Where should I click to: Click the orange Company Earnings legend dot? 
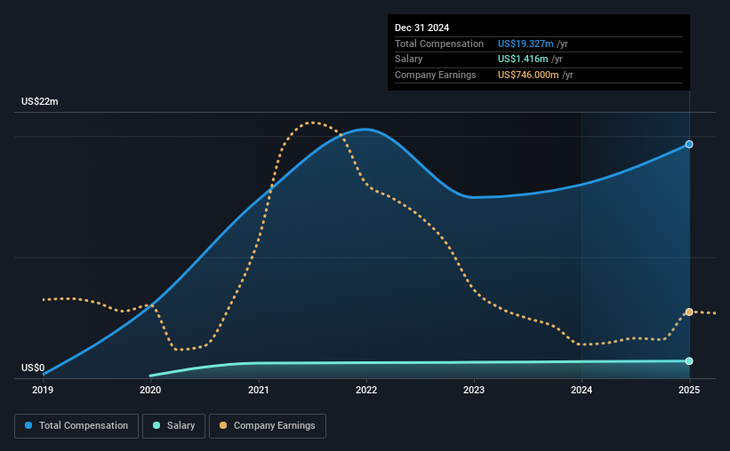point(223,425)
